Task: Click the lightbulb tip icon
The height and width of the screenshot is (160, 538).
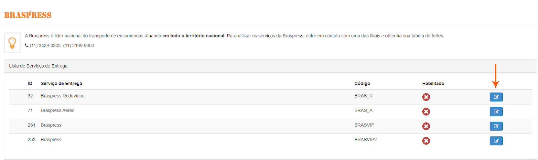Action: [x=12, y=43]
